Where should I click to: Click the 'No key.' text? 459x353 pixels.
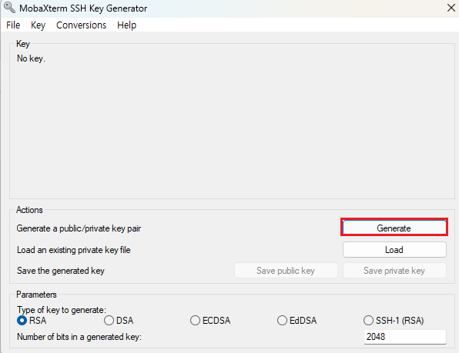pos(31,58)
